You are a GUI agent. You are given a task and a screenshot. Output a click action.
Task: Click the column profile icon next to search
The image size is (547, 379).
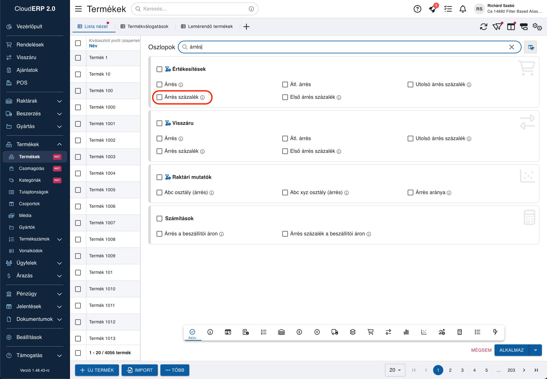pos(530,47)
